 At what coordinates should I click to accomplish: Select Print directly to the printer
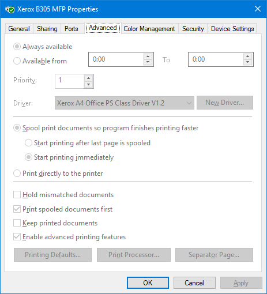pos(17,174)
